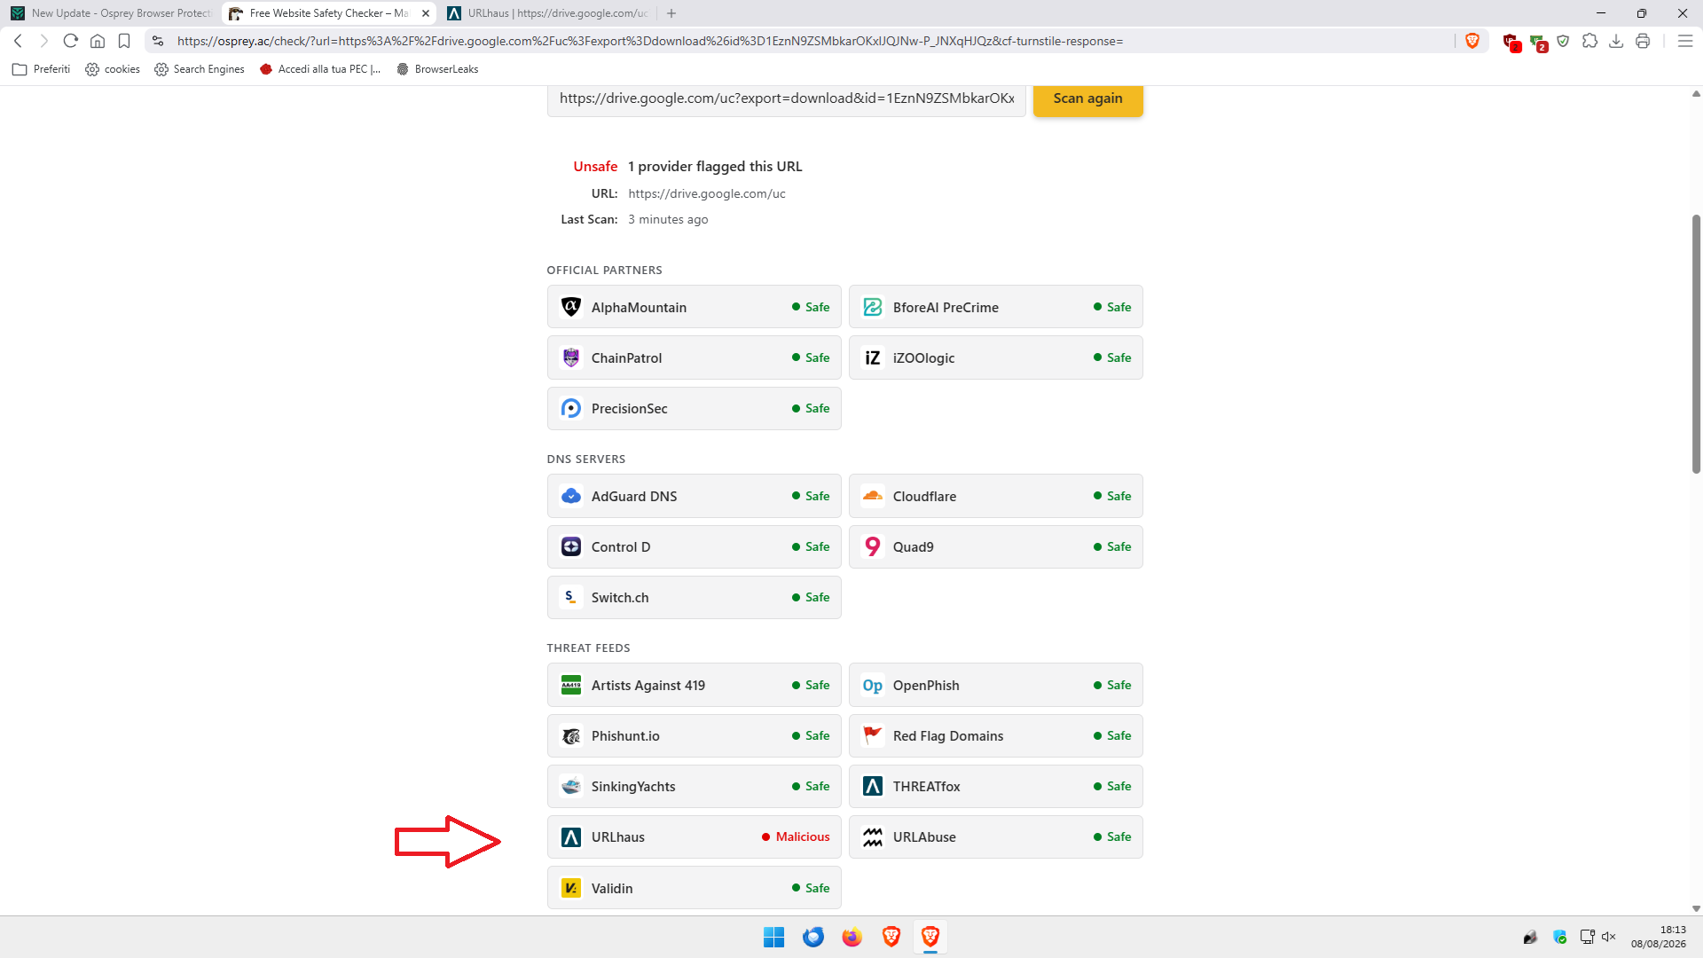
Task: Open the taskbar clock showing 18:13
Action: (x=1659, y=937)
